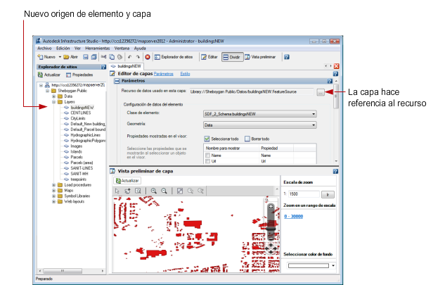The width and height of the screenshot is (445, 285).
Task: Click the red stop icon
Action: click(148, 57)
